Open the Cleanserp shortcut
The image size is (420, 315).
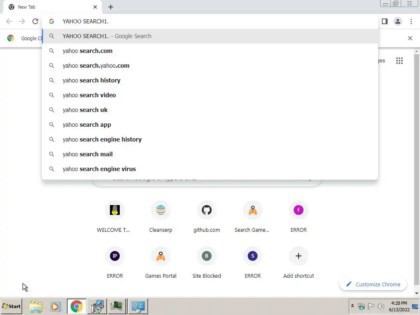click(x=161, y=217)
